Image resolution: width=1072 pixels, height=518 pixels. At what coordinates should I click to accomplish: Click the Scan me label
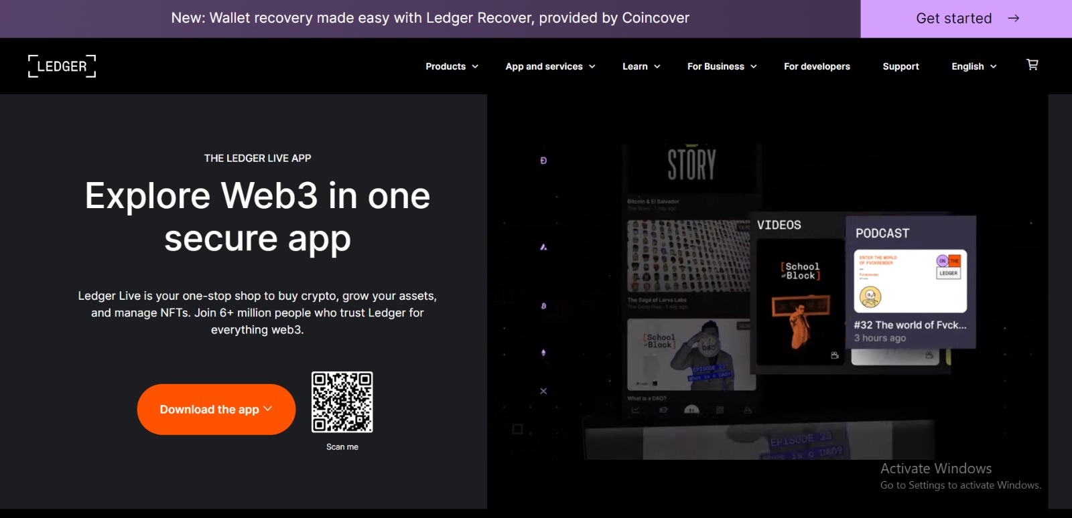point(342,447)
